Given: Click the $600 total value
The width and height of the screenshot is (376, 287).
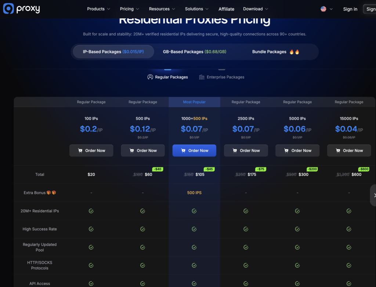Looking at the screenshot, I should (x=356, y=174).
